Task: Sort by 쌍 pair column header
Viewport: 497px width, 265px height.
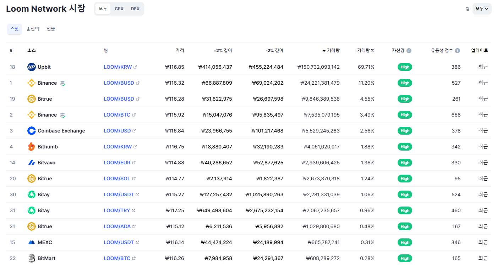Action: tap(106, 51)
